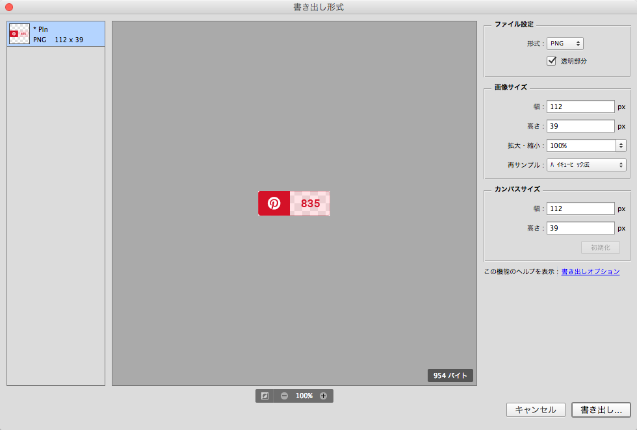Click the カンバスサイズ 幅 field

(x=580, y=209)
